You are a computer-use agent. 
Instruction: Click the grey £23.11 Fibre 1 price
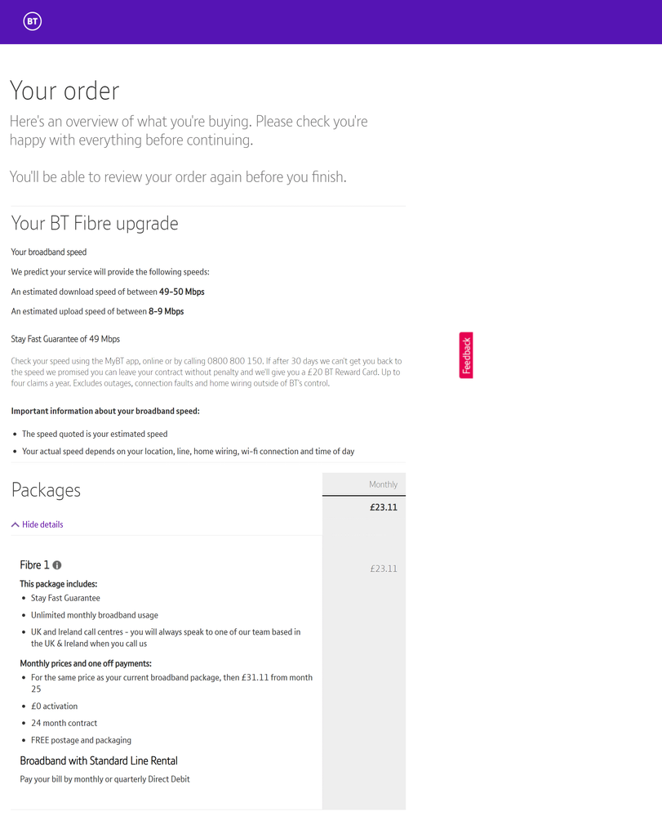point(383,569)
